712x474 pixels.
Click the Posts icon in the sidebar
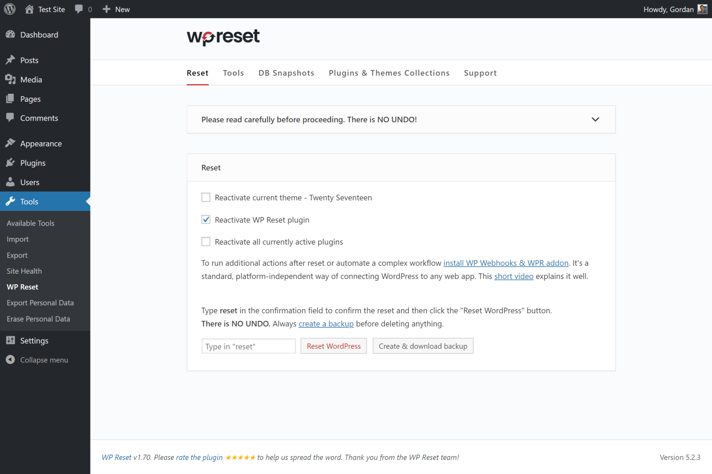click(11, 60)
